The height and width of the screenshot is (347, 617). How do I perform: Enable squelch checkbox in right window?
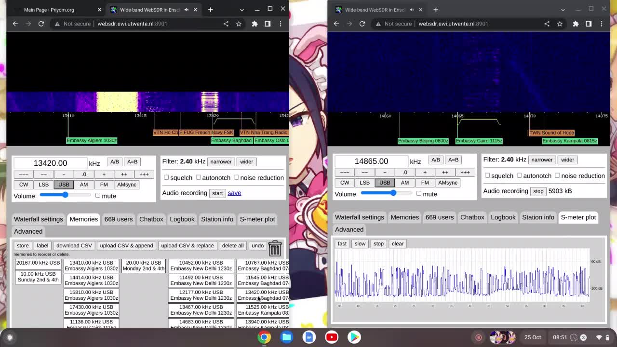[487, 175]
